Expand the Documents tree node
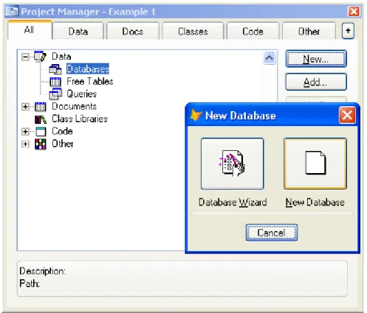The image size is (367, 313). click(x=25, y=107)
